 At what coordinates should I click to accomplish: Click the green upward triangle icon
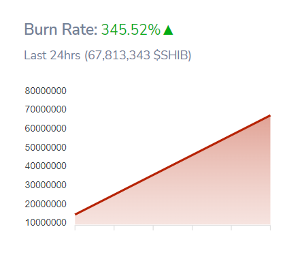pyautogui.click(x=168, y=30)
